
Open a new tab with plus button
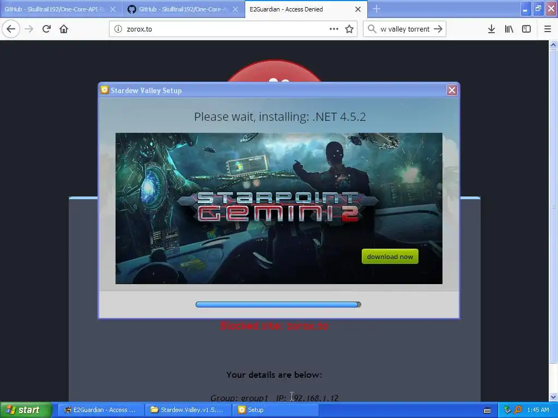pyautogui.click(x=376, y=9)
